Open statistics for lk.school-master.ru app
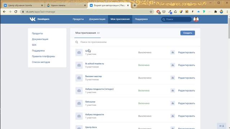This screenshot has width=230, height=129. pos(172,65)
